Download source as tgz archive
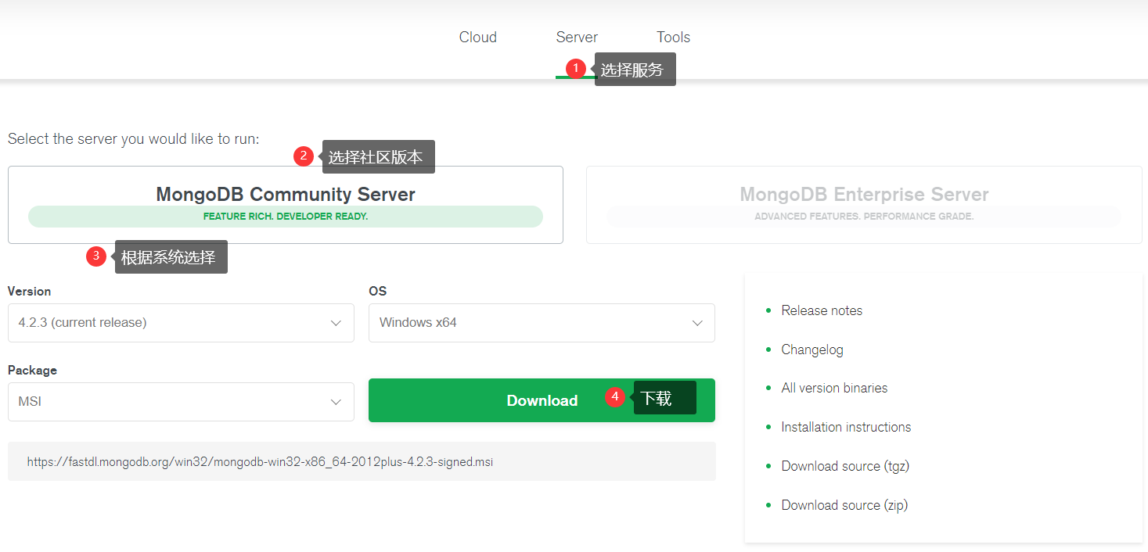This screenshot has width=1148, height=552. (845, 466)
